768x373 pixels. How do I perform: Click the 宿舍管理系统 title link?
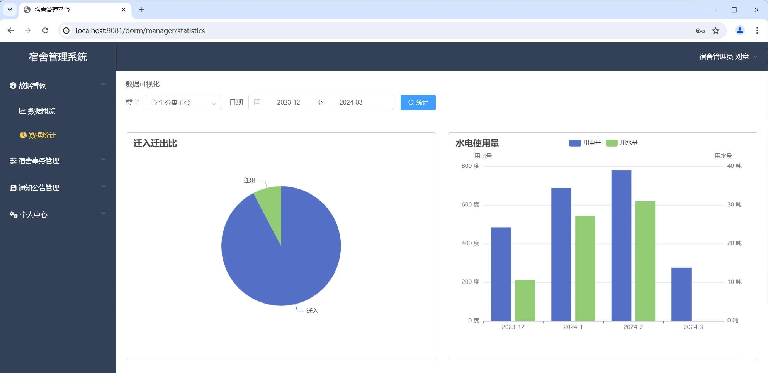(x=58, y=57)
